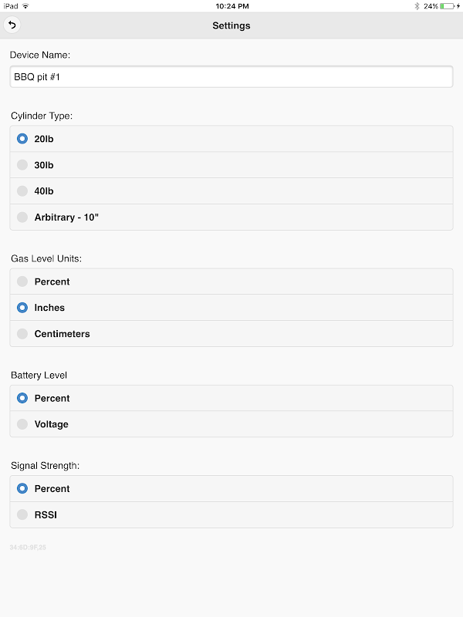
Task: Tap the device MAC address text
Action: click(x=28, y=547)
